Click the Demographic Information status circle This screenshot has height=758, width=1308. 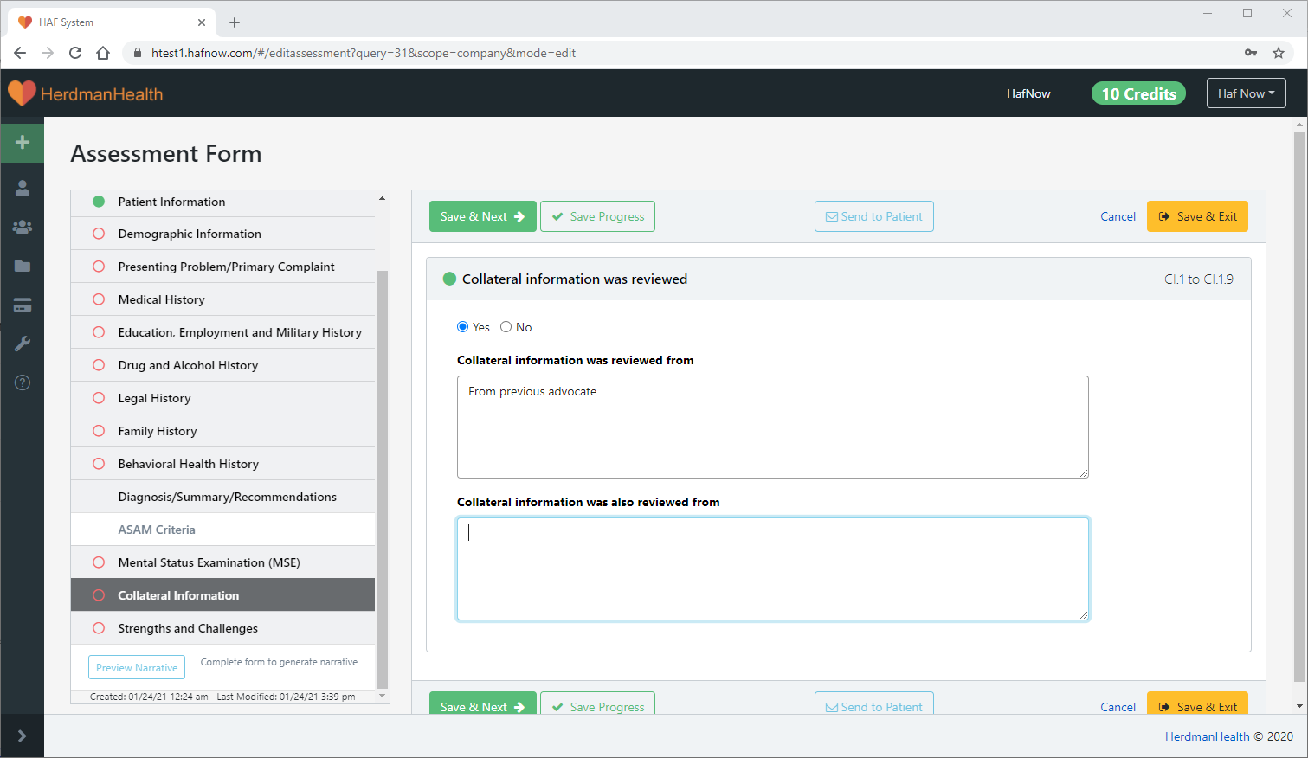click(99, 234)
